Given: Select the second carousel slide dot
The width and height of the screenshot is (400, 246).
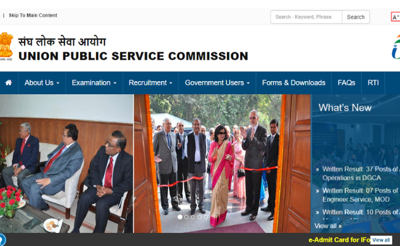Looking at the screenshot, I should click(x=186, y=217).
